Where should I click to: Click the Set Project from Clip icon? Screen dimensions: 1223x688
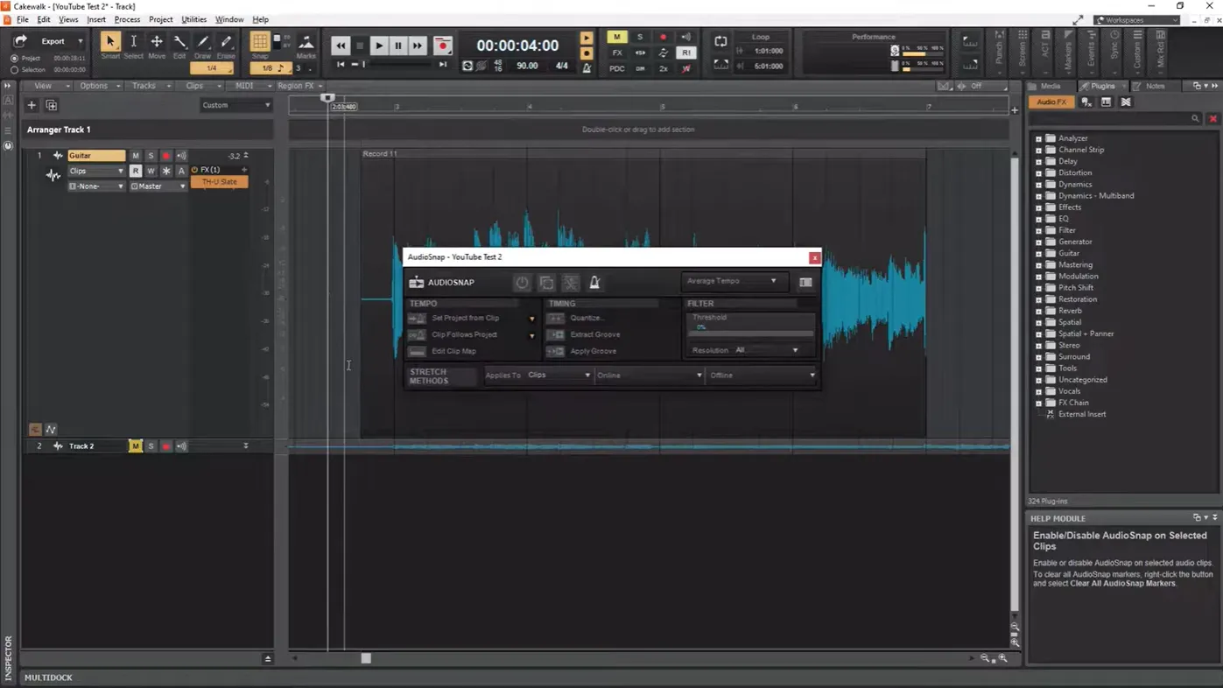pyautogui.click(x=417, y=319)
